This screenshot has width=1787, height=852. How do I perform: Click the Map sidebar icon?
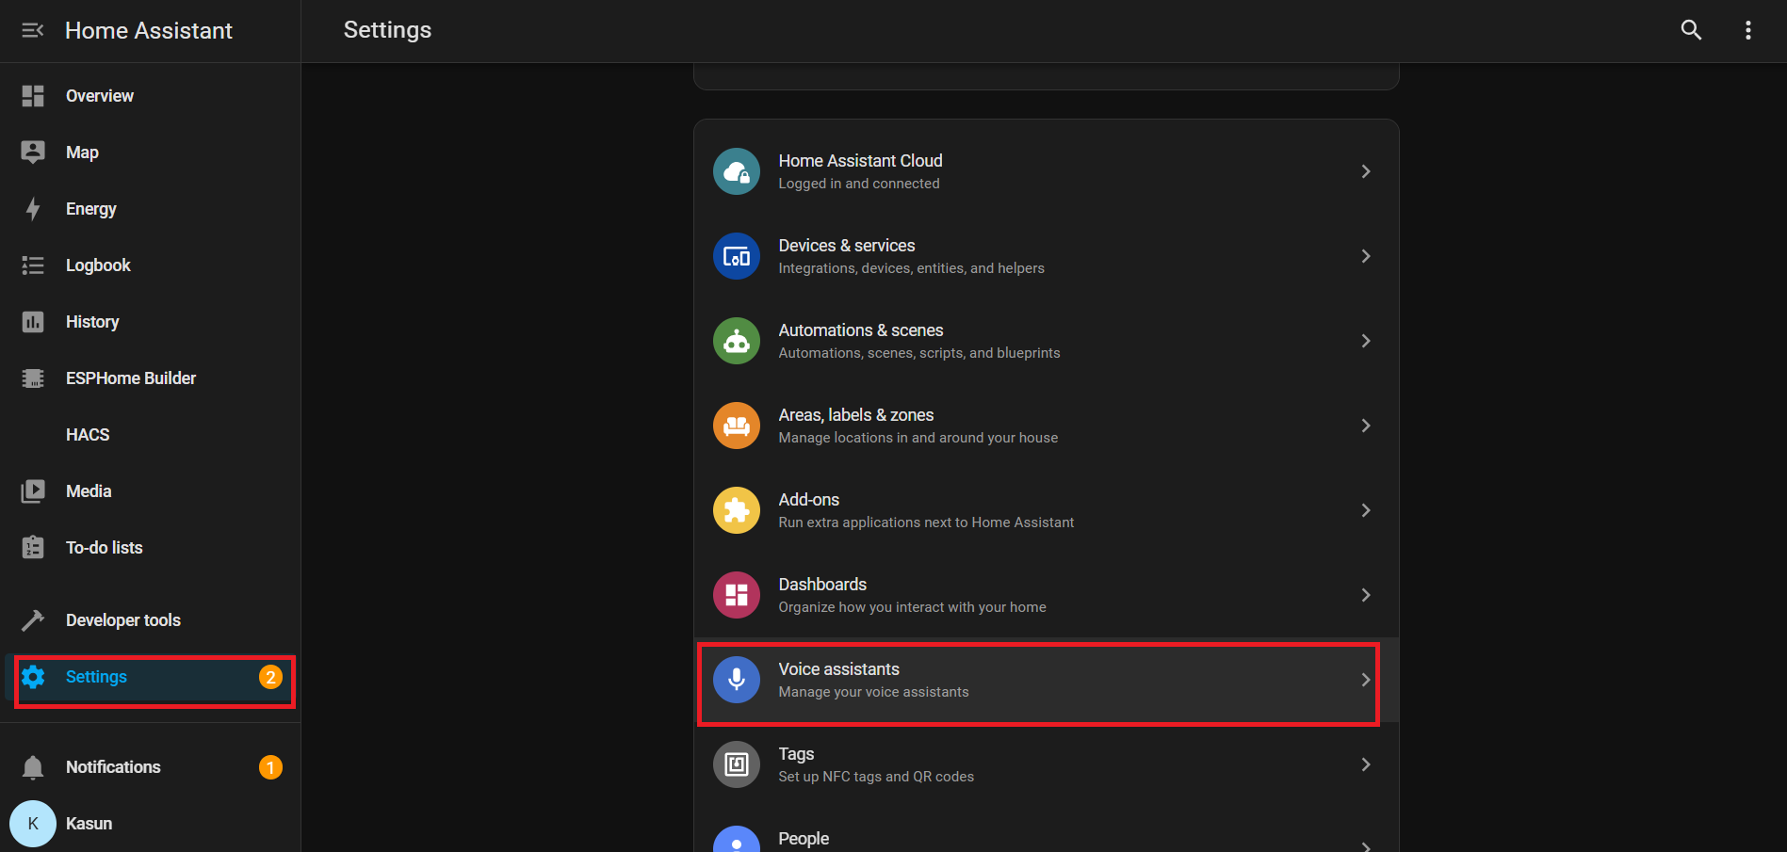pos(33,153)
